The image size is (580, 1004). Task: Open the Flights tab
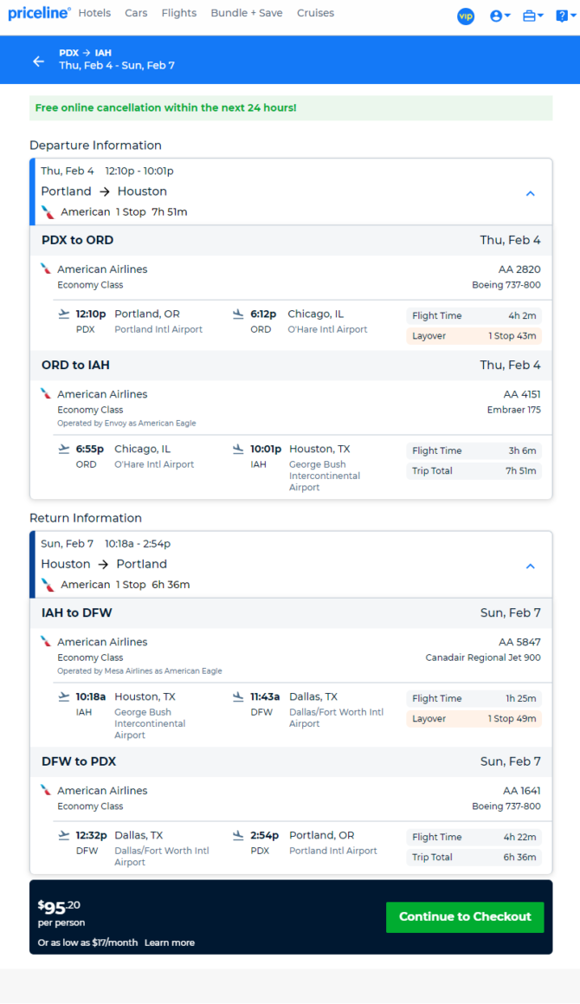[178, 13]
